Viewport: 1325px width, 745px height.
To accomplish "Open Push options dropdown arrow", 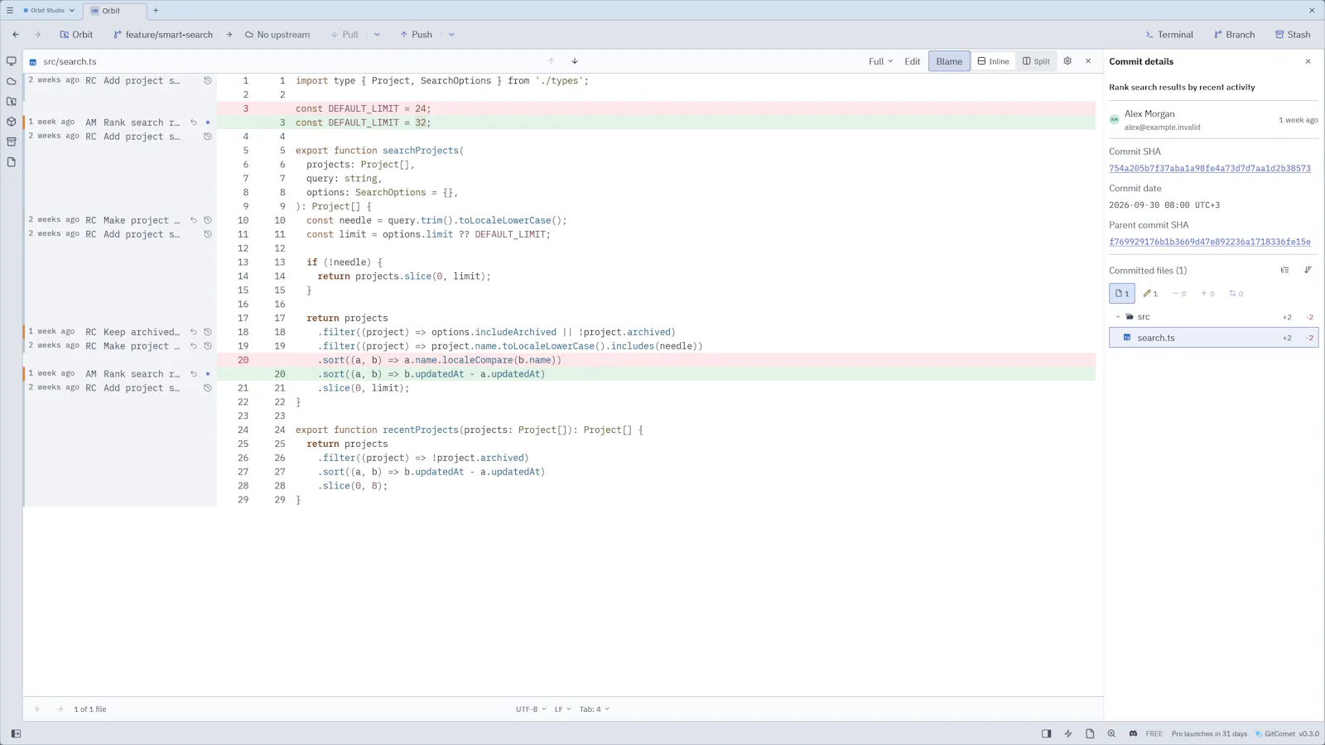I will pos(451,35).
